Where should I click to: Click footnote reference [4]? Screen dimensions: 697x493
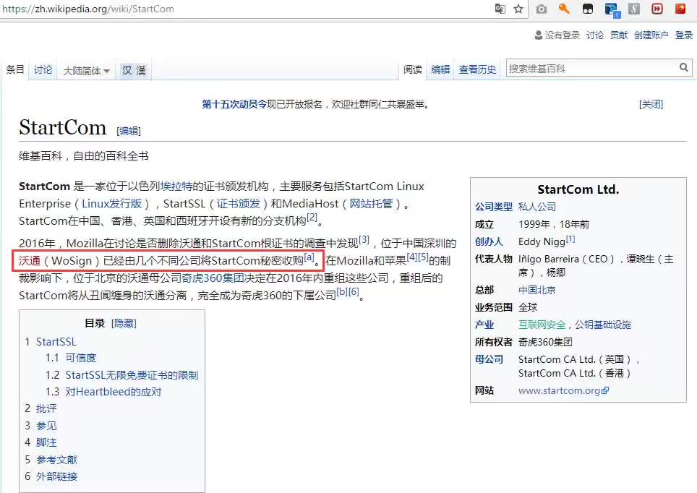coord(412,257)
